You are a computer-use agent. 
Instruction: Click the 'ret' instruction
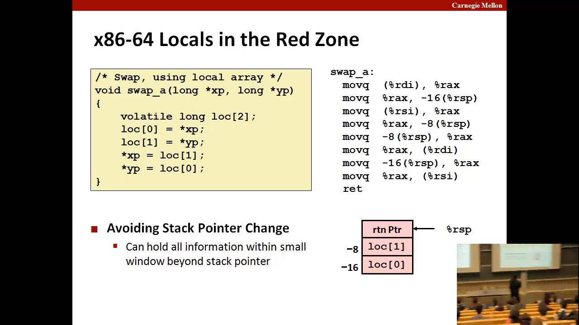point(352,189)
